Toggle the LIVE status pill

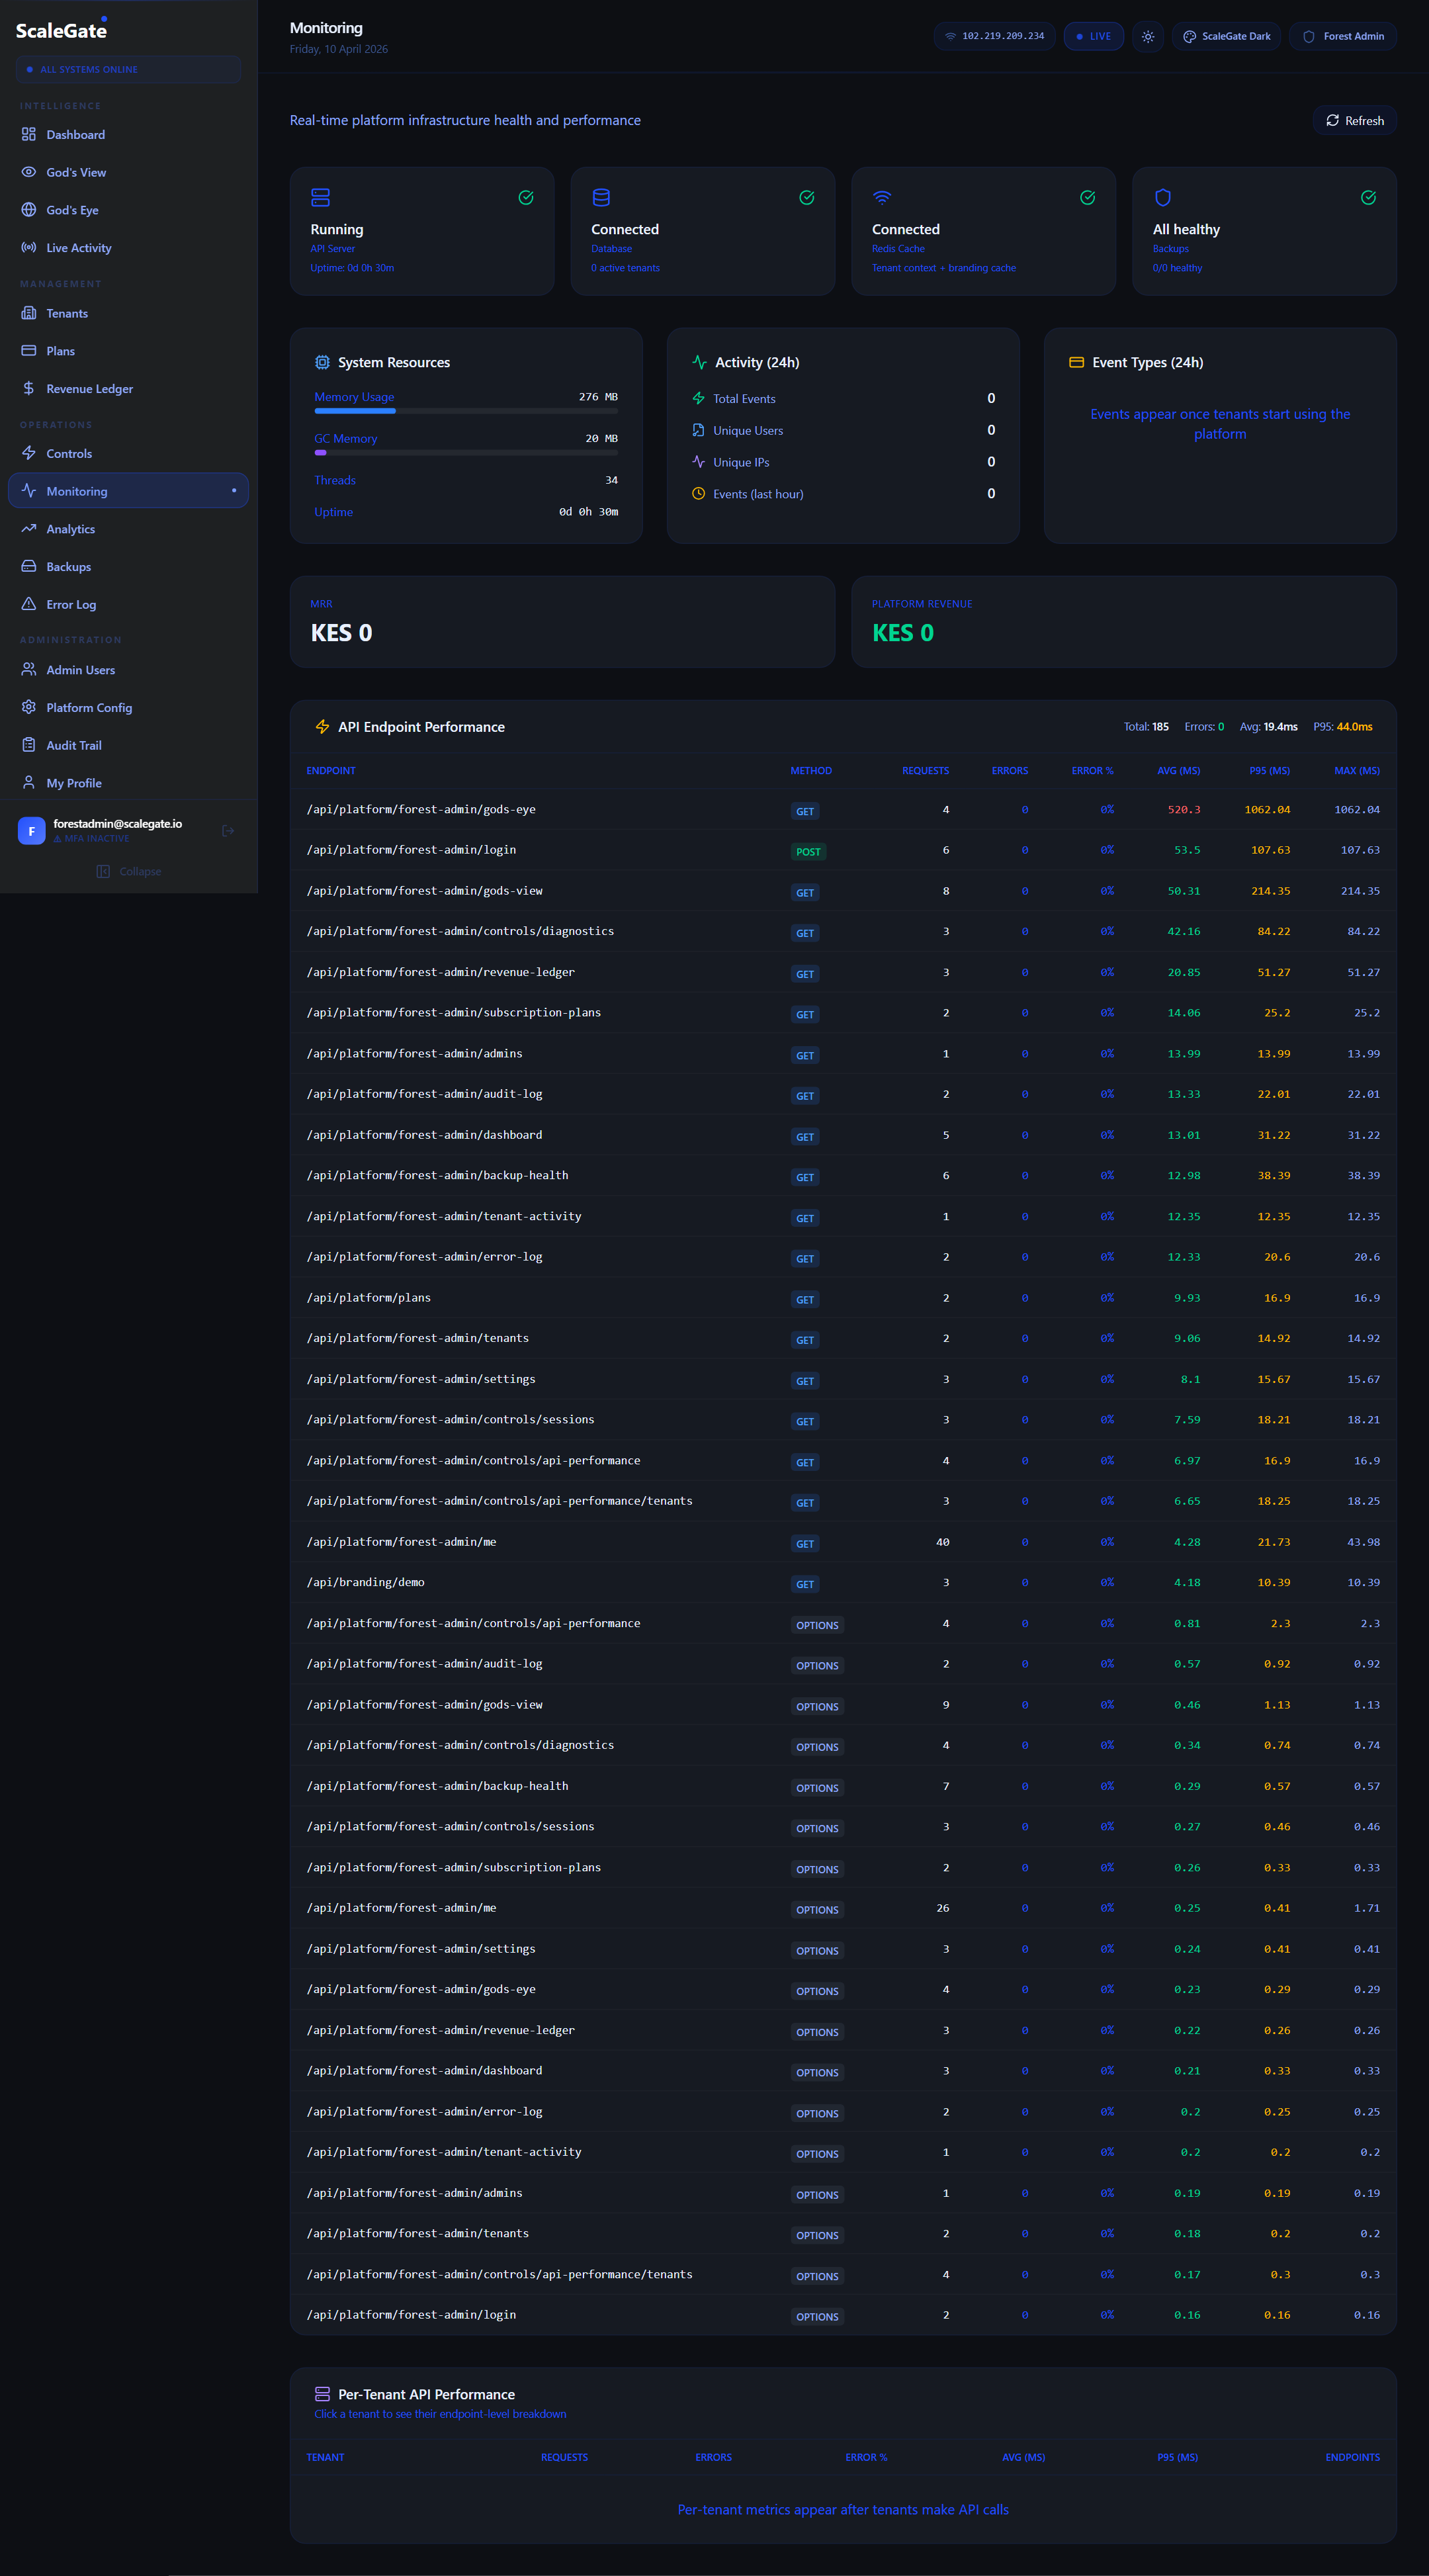(1093, 36)
